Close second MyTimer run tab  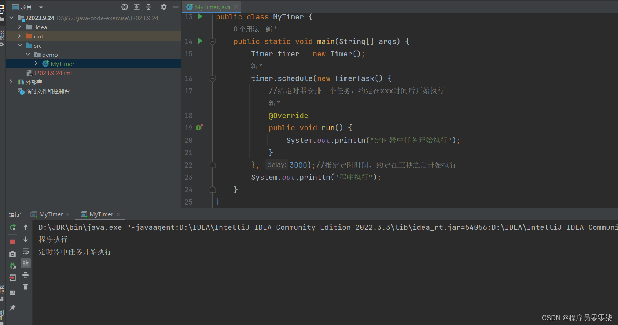118,214
